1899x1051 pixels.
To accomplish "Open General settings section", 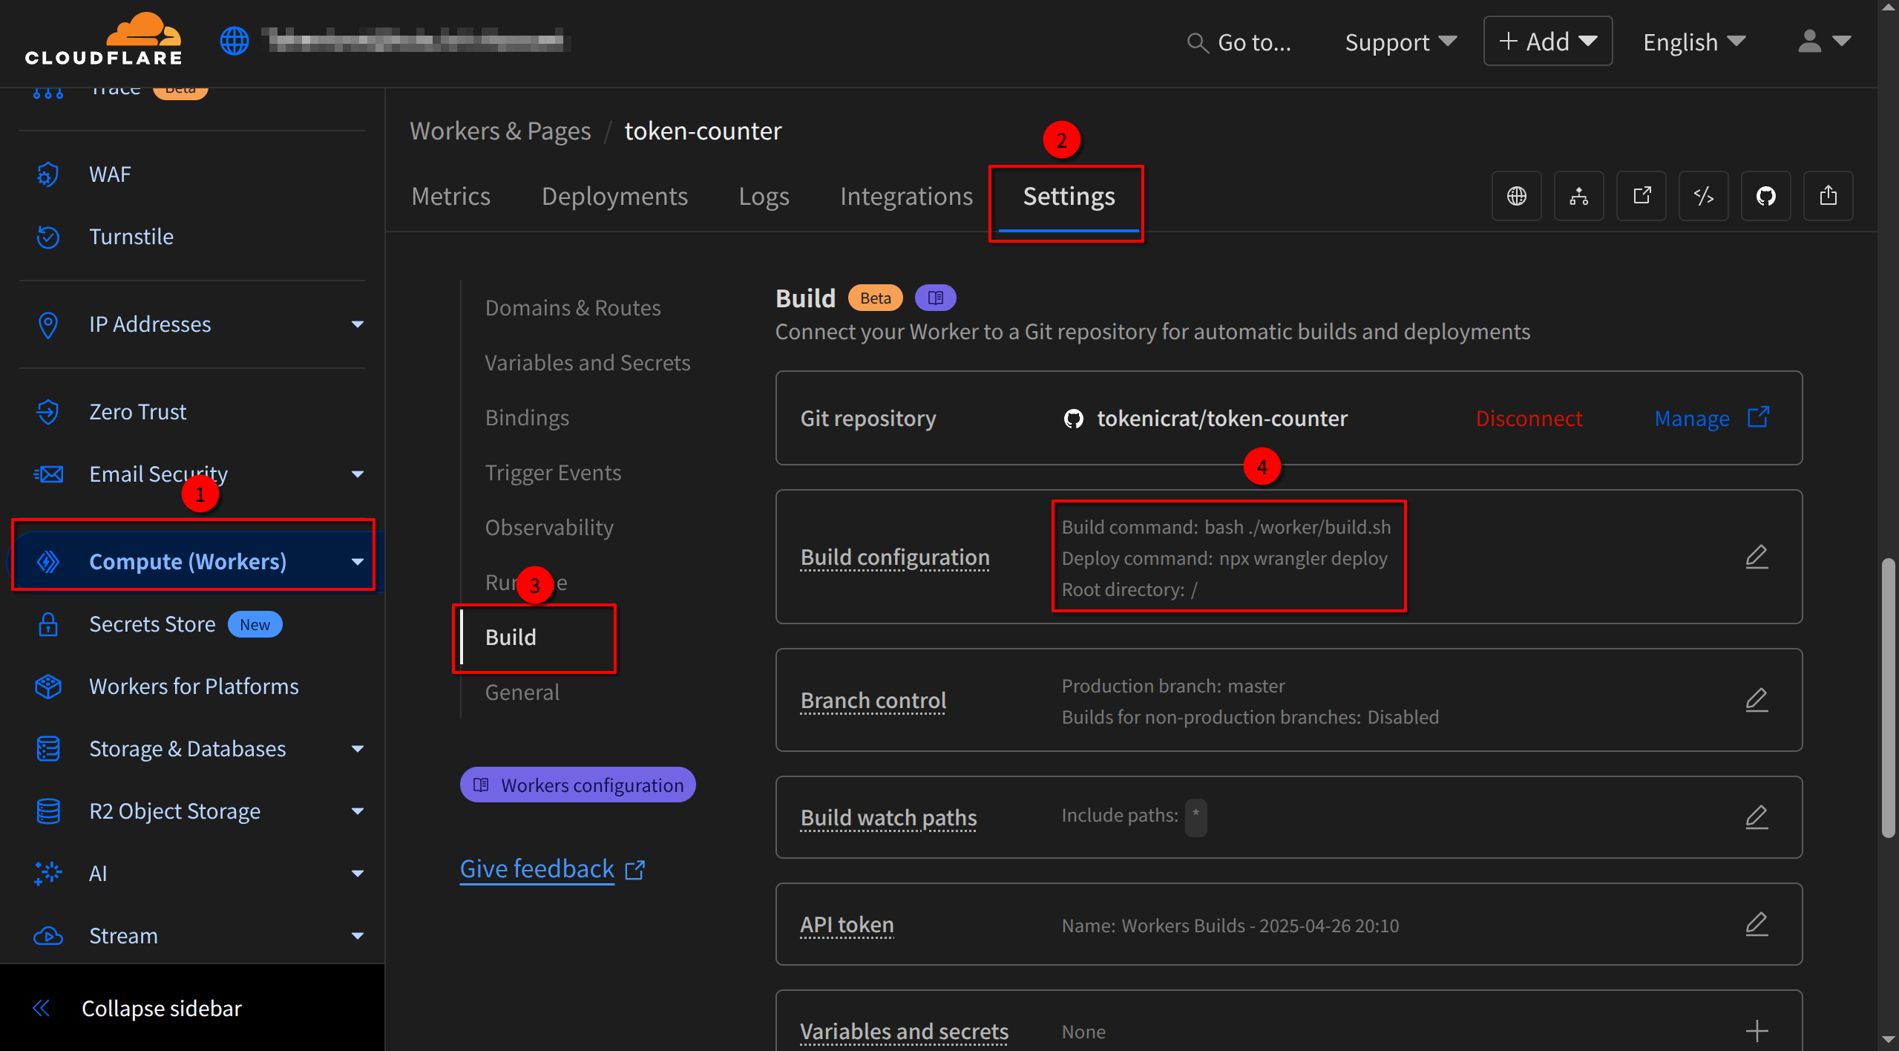I will tap(522, 693).
